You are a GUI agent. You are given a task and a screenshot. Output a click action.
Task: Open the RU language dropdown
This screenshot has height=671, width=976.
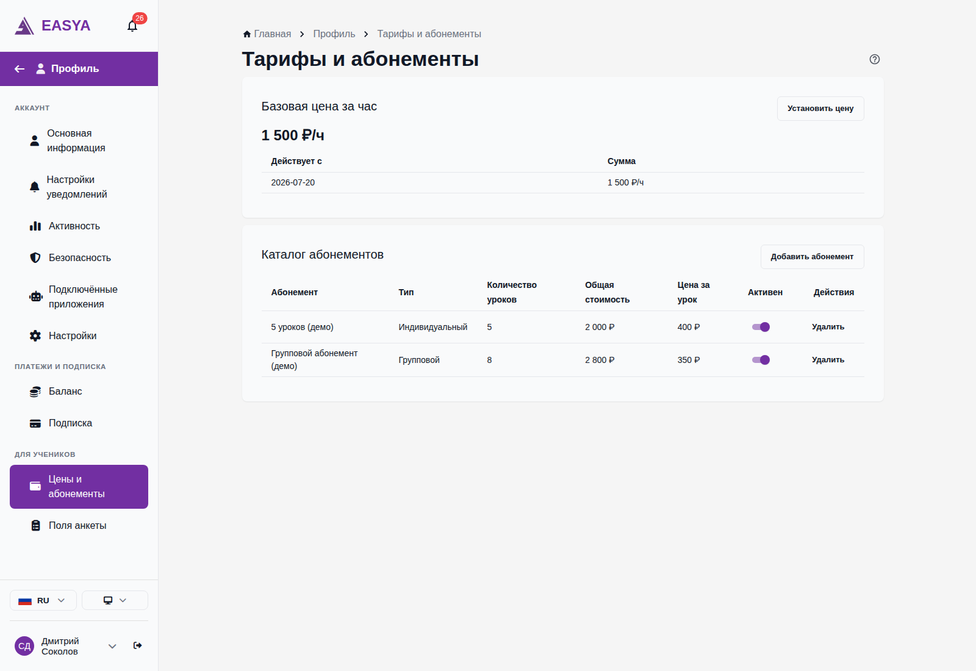coord(43,600)
